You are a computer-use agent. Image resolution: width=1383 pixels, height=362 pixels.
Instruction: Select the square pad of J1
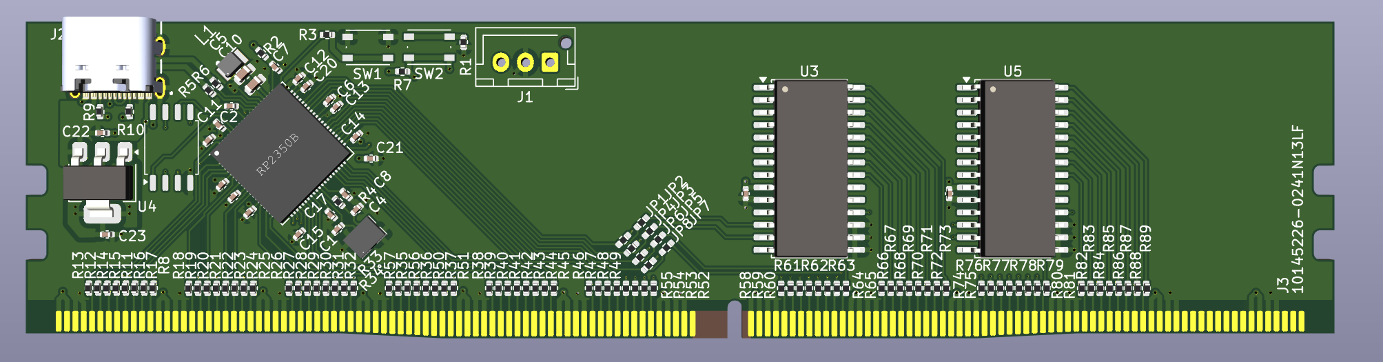pos(549,63)
